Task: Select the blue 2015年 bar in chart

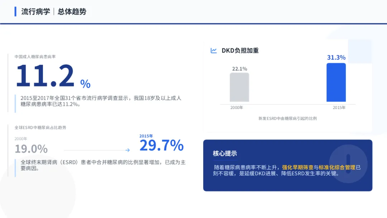Action: 336,82
